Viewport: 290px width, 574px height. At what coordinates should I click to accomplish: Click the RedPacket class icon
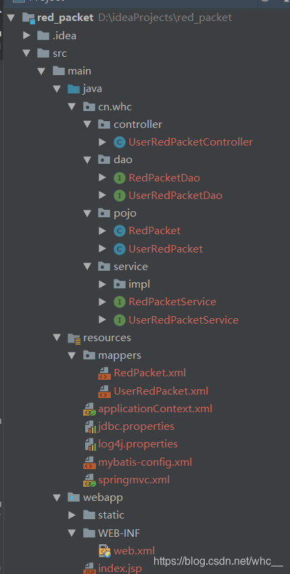pyautogui.click(x=120, y=231)
